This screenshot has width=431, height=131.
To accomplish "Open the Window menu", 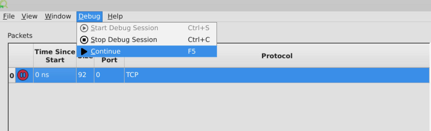I will pyautogui.click(x=58, y=16).
